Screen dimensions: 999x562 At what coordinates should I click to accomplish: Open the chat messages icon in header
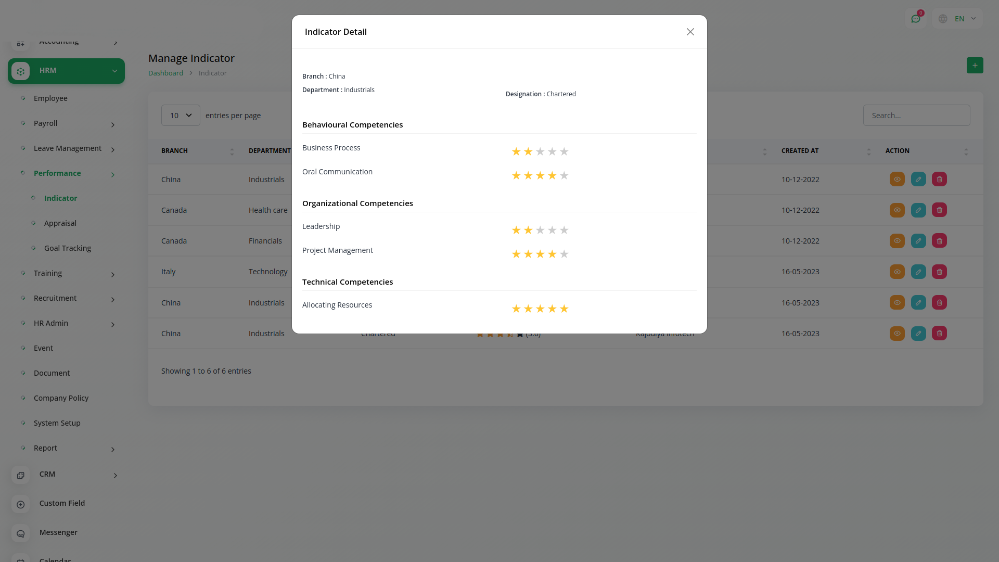pyautogui.click(x=916, y=19)
